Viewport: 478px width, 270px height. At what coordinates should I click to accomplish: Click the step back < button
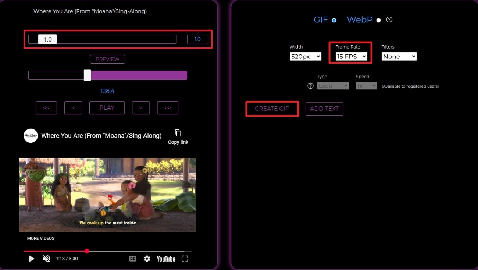point(73,108)
